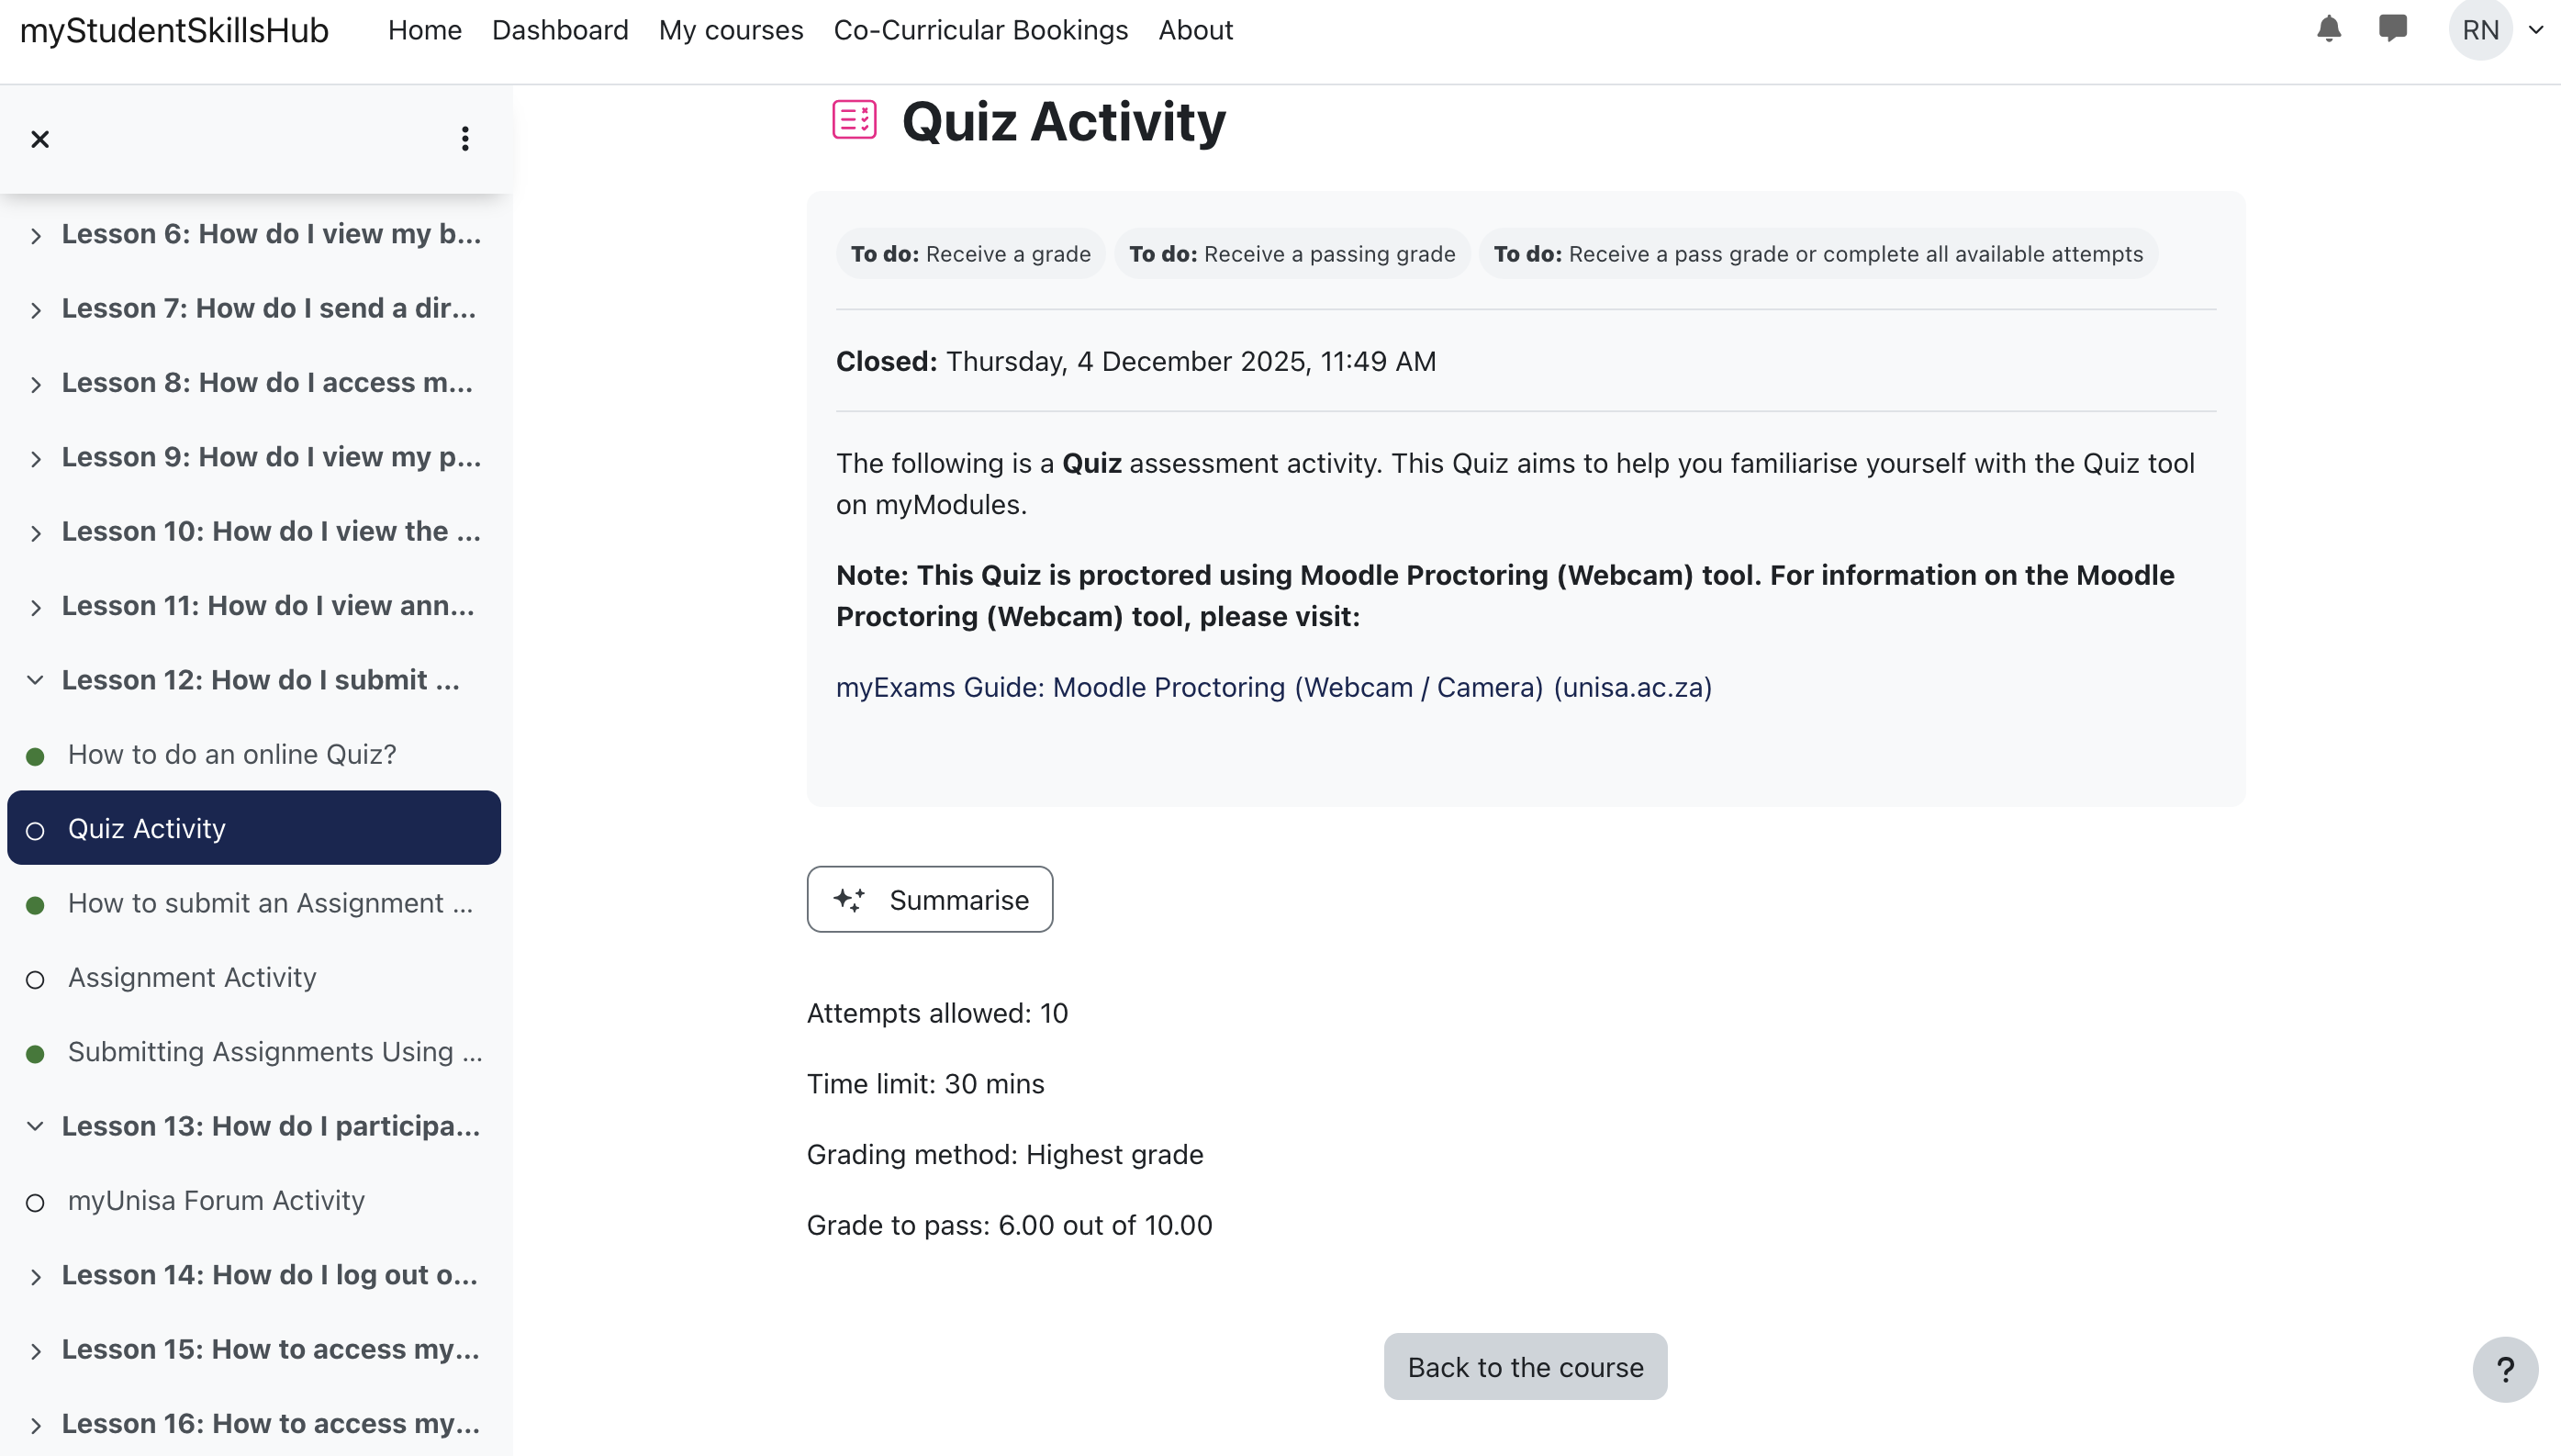Go to the Dashboard page

coord(560,29)
